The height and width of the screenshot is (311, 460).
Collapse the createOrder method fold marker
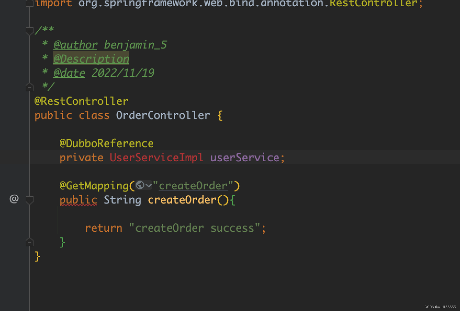coord(30,200)
